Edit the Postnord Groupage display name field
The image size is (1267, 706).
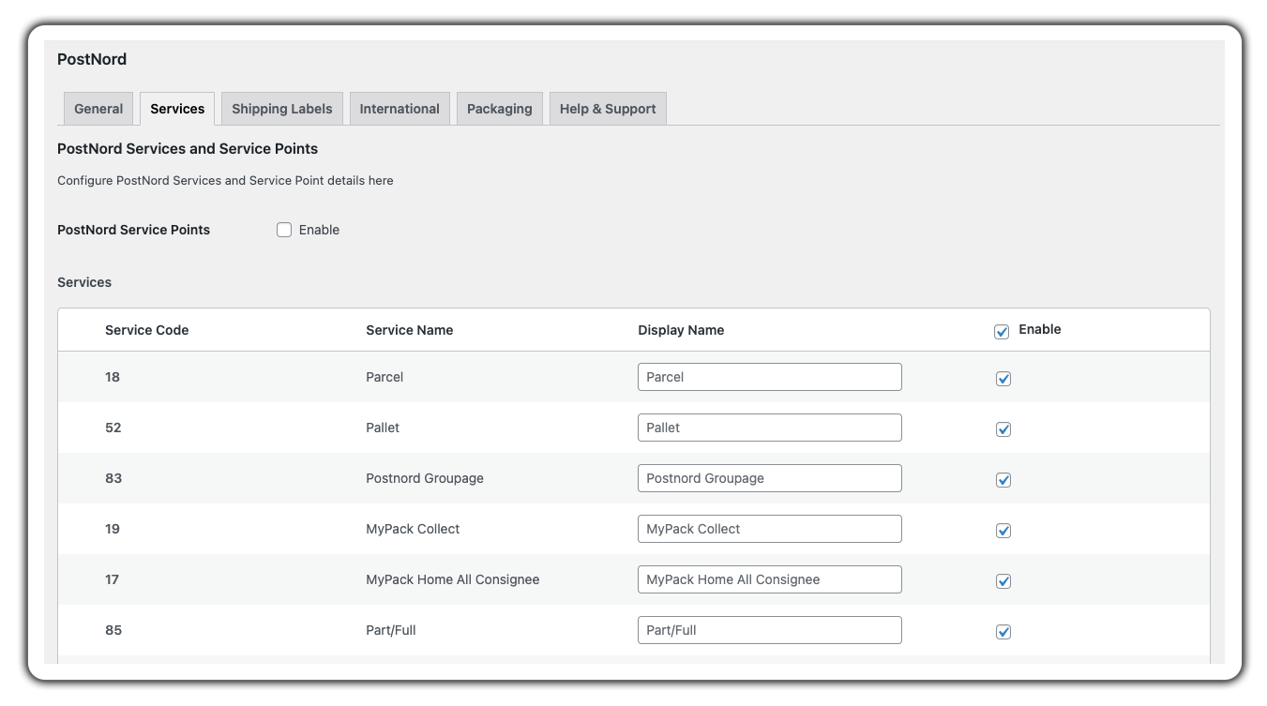[x=770, y=478]
